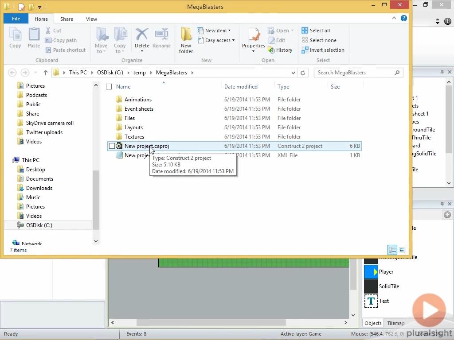Sort files by Type column
Viewport: 454px width, 340px height.
pyautogui.click(x=283, y=86)
